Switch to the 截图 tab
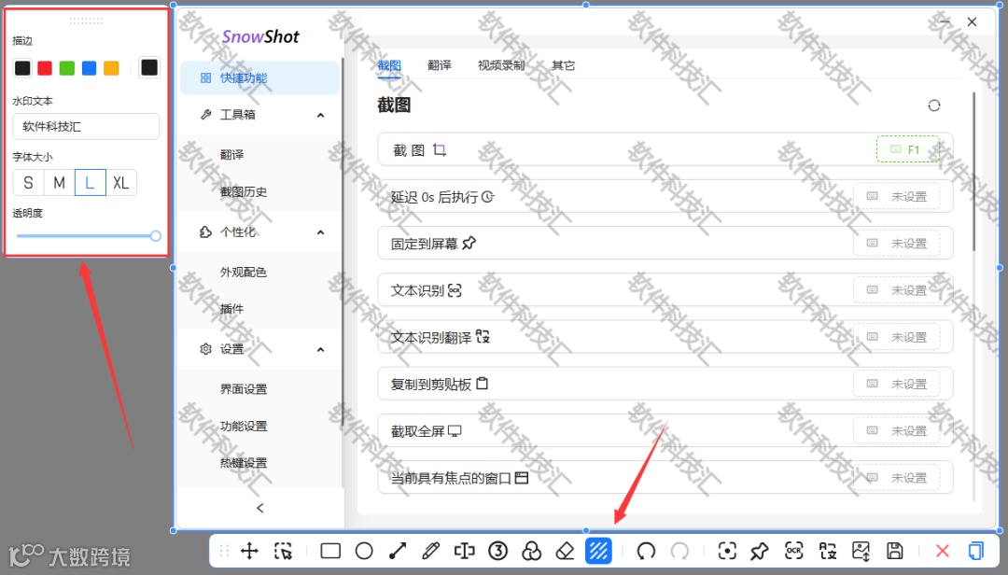Image resolution: width=1008 pixels, height=575 pixels. coord(389,65)
